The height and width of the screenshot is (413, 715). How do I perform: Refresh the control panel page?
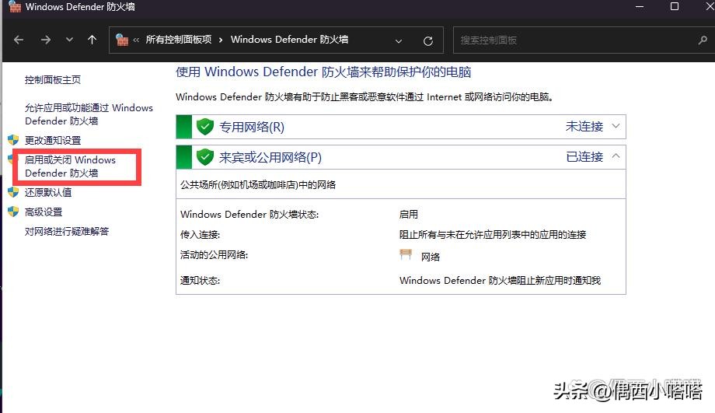[427, 41]
